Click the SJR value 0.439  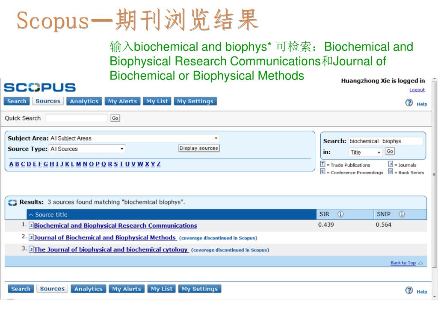click(326, 225)
